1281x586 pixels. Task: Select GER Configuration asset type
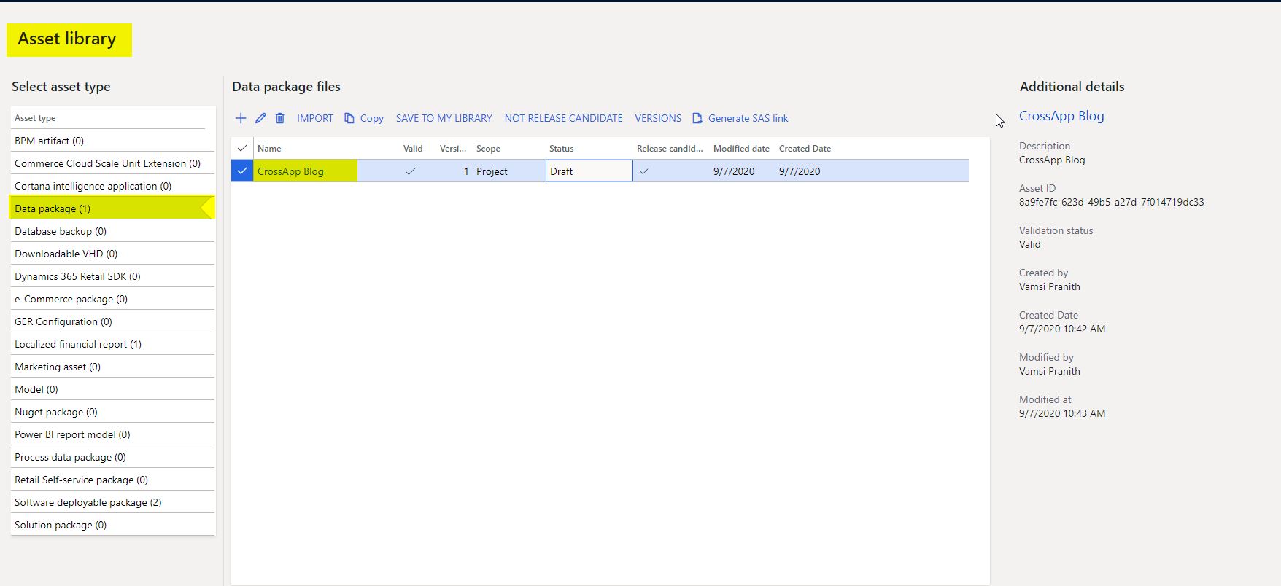[63, 321]
